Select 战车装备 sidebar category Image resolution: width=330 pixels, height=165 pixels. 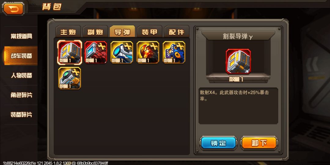coord(21,56)
